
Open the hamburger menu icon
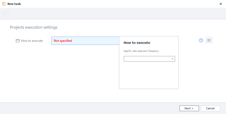point(209,40)
